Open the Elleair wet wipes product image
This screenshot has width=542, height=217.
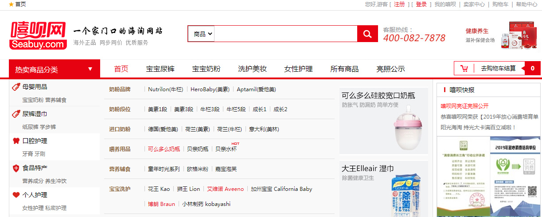click(384, 189)
